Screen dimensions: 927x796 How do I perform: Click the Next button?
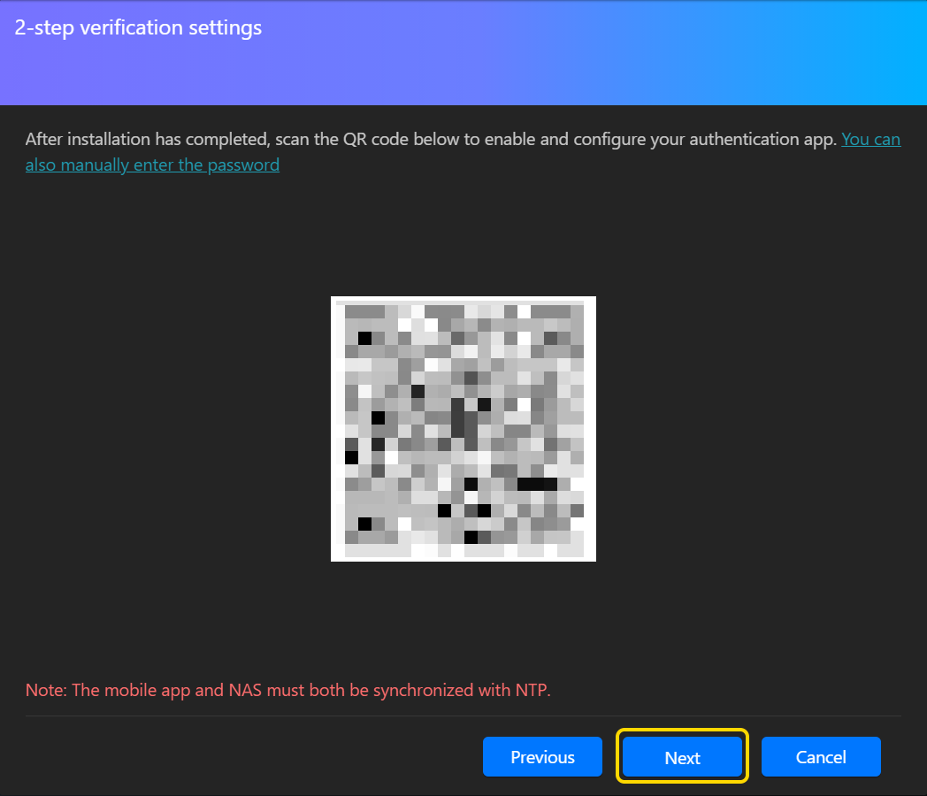(x=682, y=756)
